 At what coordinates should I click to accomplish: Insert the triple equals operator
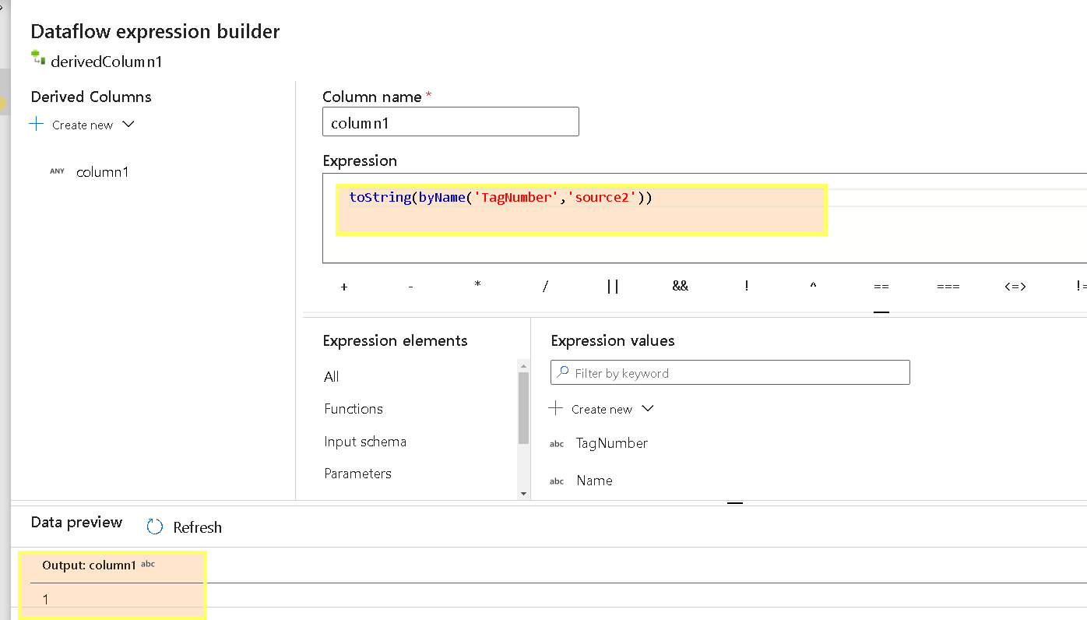click(948, 287)
